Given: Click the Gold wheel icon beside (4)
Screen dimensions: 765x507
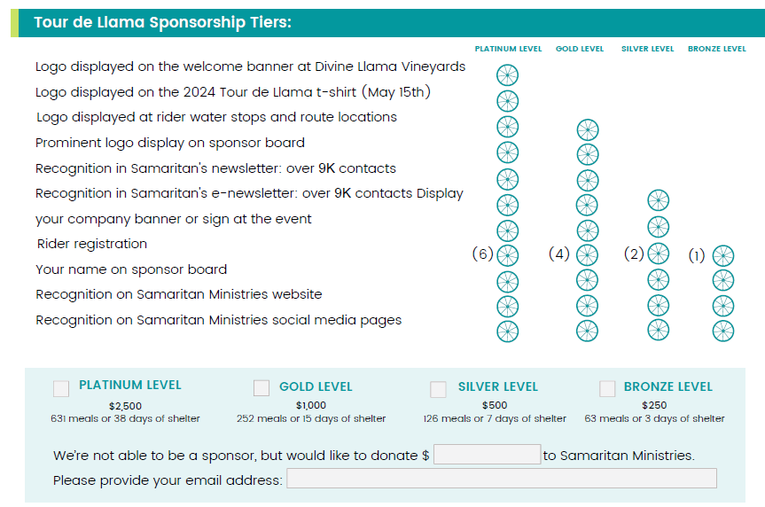Looking at the screenshot, I should (587, 255).
